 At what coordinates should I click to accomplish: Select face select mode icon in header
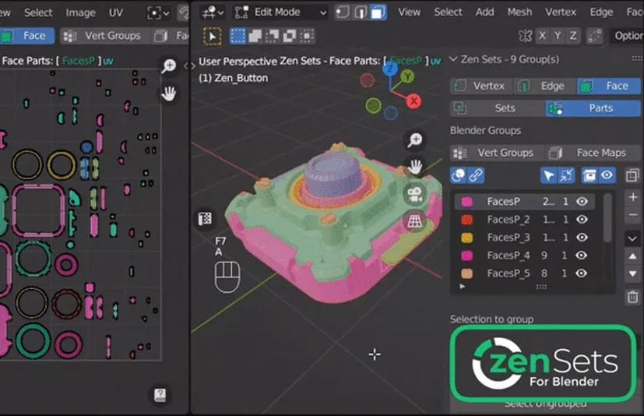pyautogui.click(x=378, y=12)
